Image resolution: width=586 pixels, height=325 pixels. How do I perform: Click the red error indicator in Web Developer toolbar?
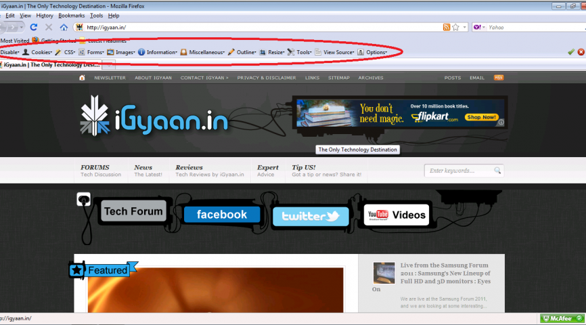coord(581,51)
